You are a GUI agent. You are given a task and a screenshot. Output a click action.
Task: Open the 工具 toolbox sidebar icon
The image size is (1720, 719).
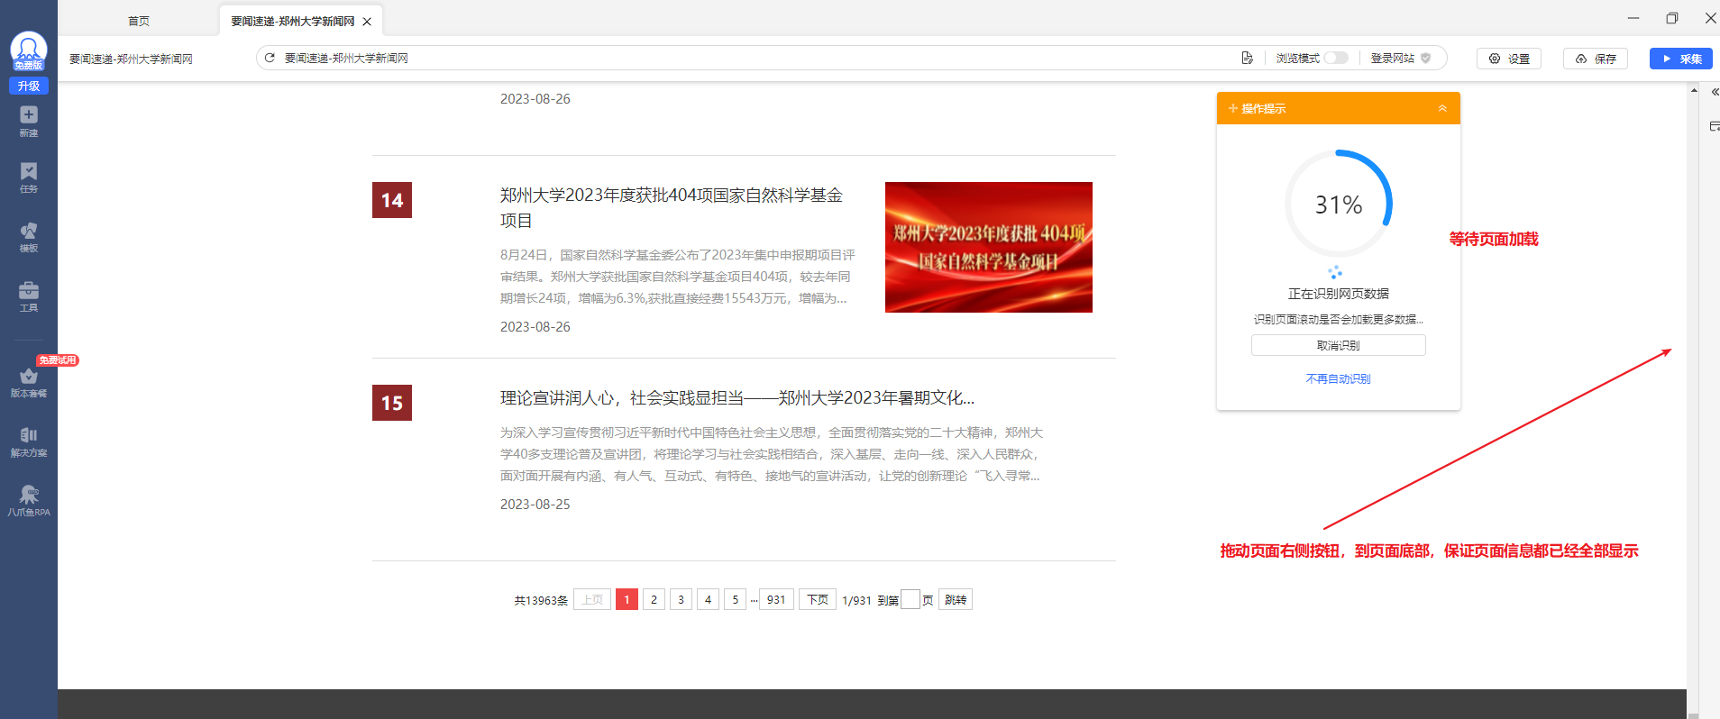pyautogui.click(x=29, y=296)
